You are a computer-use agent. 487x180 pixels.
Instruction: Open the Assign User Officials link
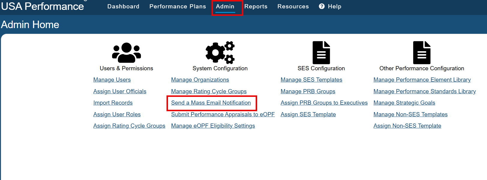pyautogui.click(x=120, y=91)
